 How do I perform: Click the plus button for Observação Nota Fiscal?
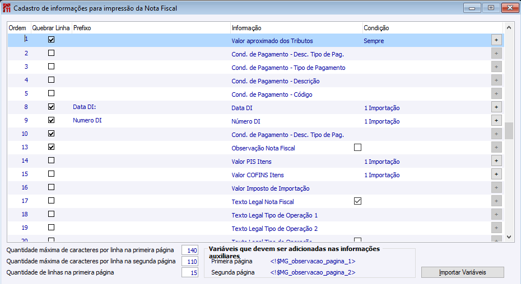pos(496,147)
